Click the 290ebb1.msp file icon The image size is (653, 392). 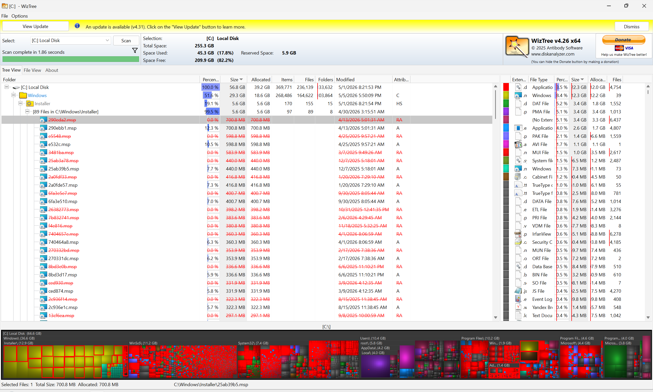pyautogui.click(x=43, y=128)
